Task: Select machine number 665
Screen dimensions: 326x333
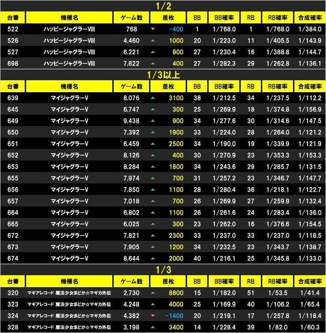Action: tap(13, 224)
